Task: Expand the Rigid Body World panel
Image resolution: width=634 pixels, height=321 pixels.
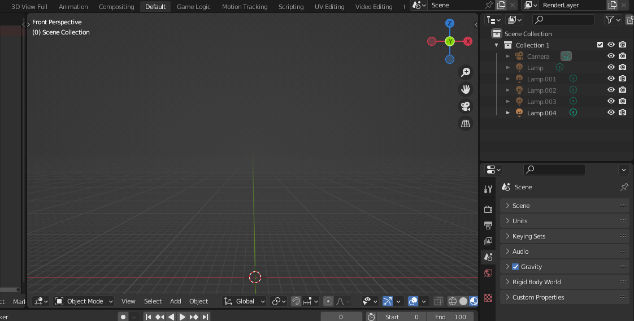Action: [564, 282]
